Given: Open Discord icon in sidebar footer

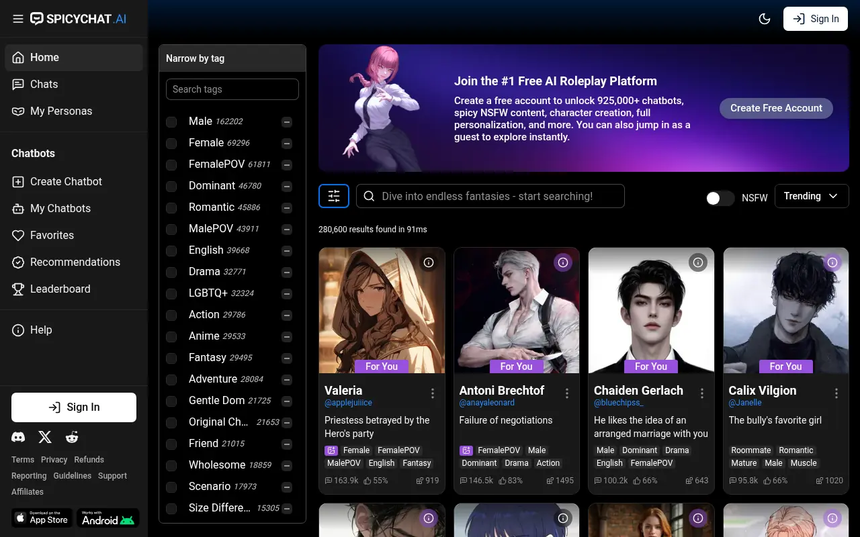Looking at the screenshot, I should [x=18, y=438].
